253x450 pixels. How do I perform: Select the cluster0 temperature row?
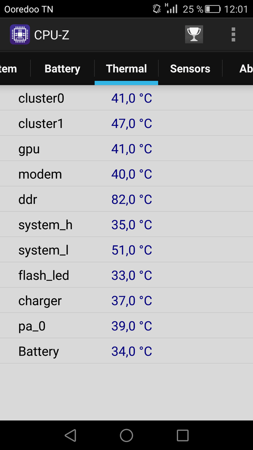pyautogui.click(x=126, y=98)
